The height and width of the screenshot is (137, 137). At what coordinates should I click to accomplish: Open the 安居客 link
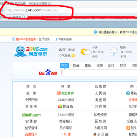(x=31, y=121)
